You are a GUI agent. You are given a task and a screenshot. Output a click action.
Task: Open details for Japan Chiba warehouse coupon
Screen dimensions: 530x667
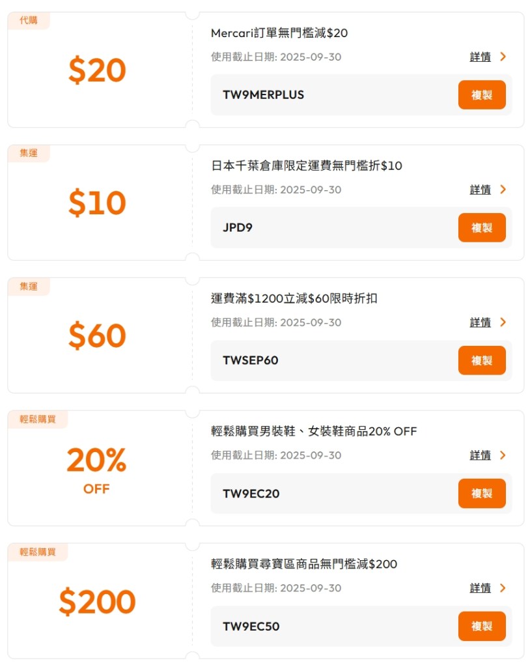click(481, 190)
